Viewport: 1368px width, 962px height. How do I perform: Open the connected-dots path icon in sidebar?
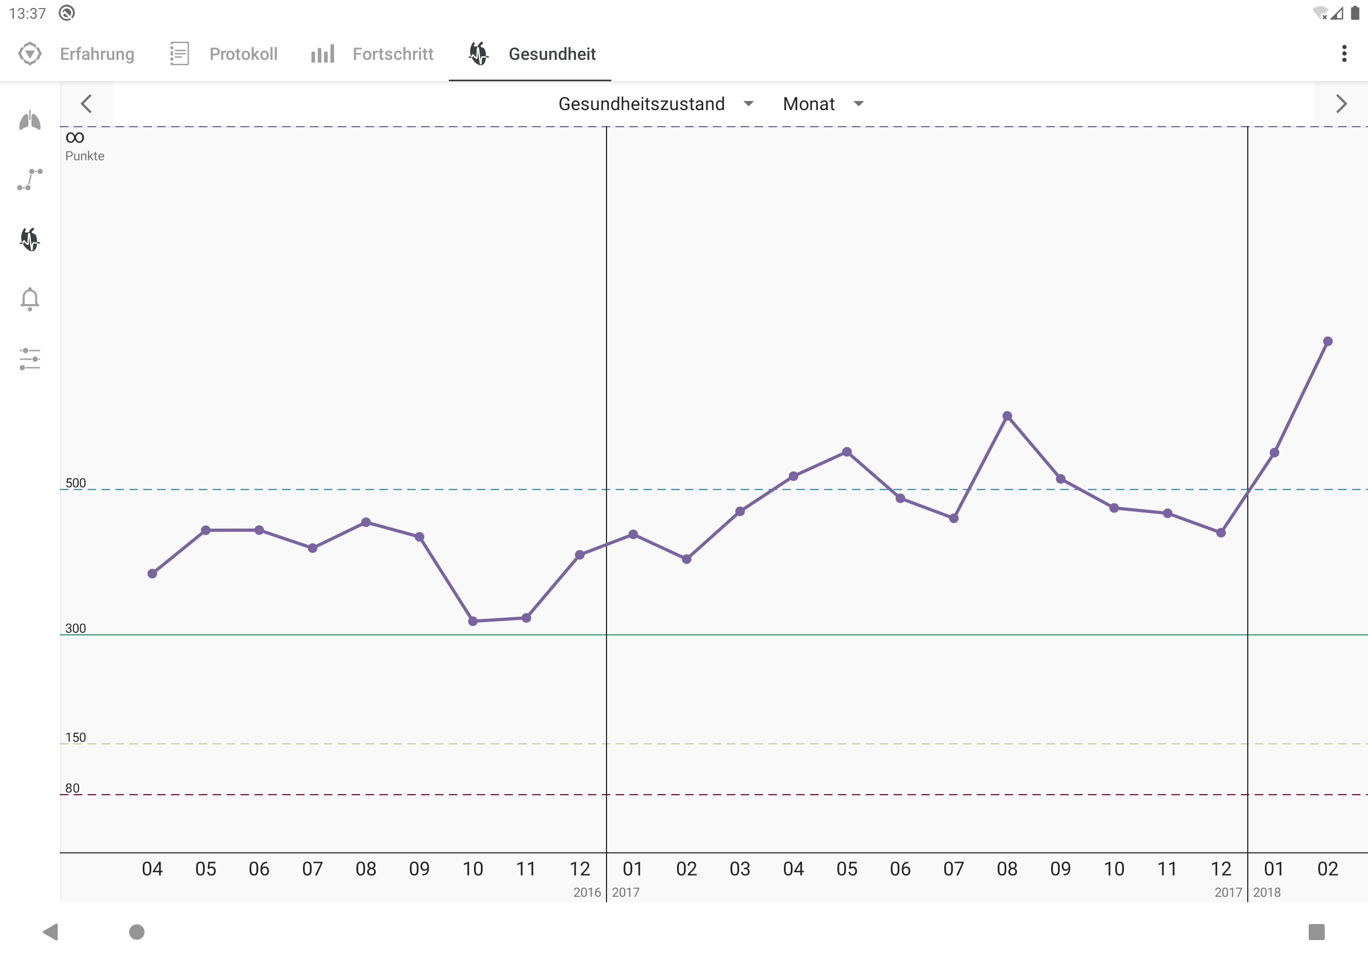[30, 180]
